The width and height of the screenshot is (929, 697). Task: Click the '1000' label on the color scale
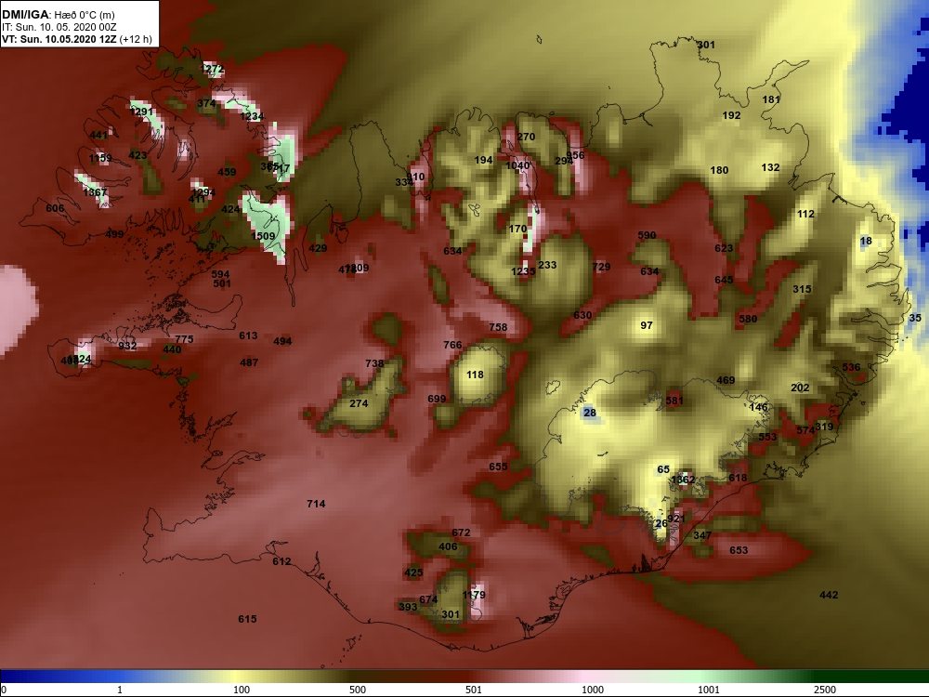click(593, 690)
